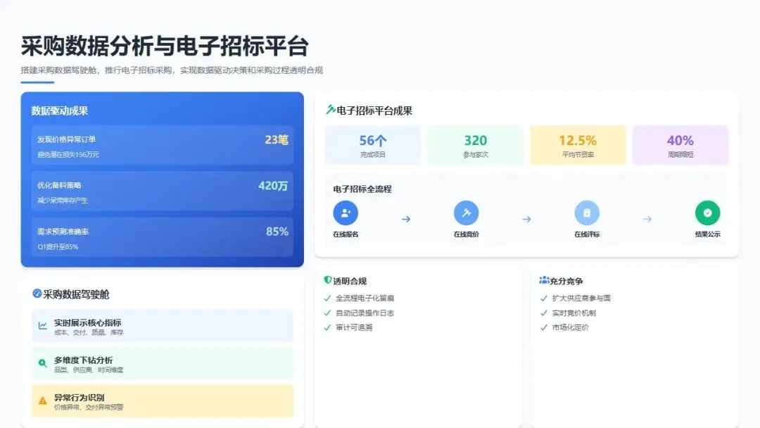Click the 结果公示 step label
760x428 pixels.
click(x=708, y=234)
